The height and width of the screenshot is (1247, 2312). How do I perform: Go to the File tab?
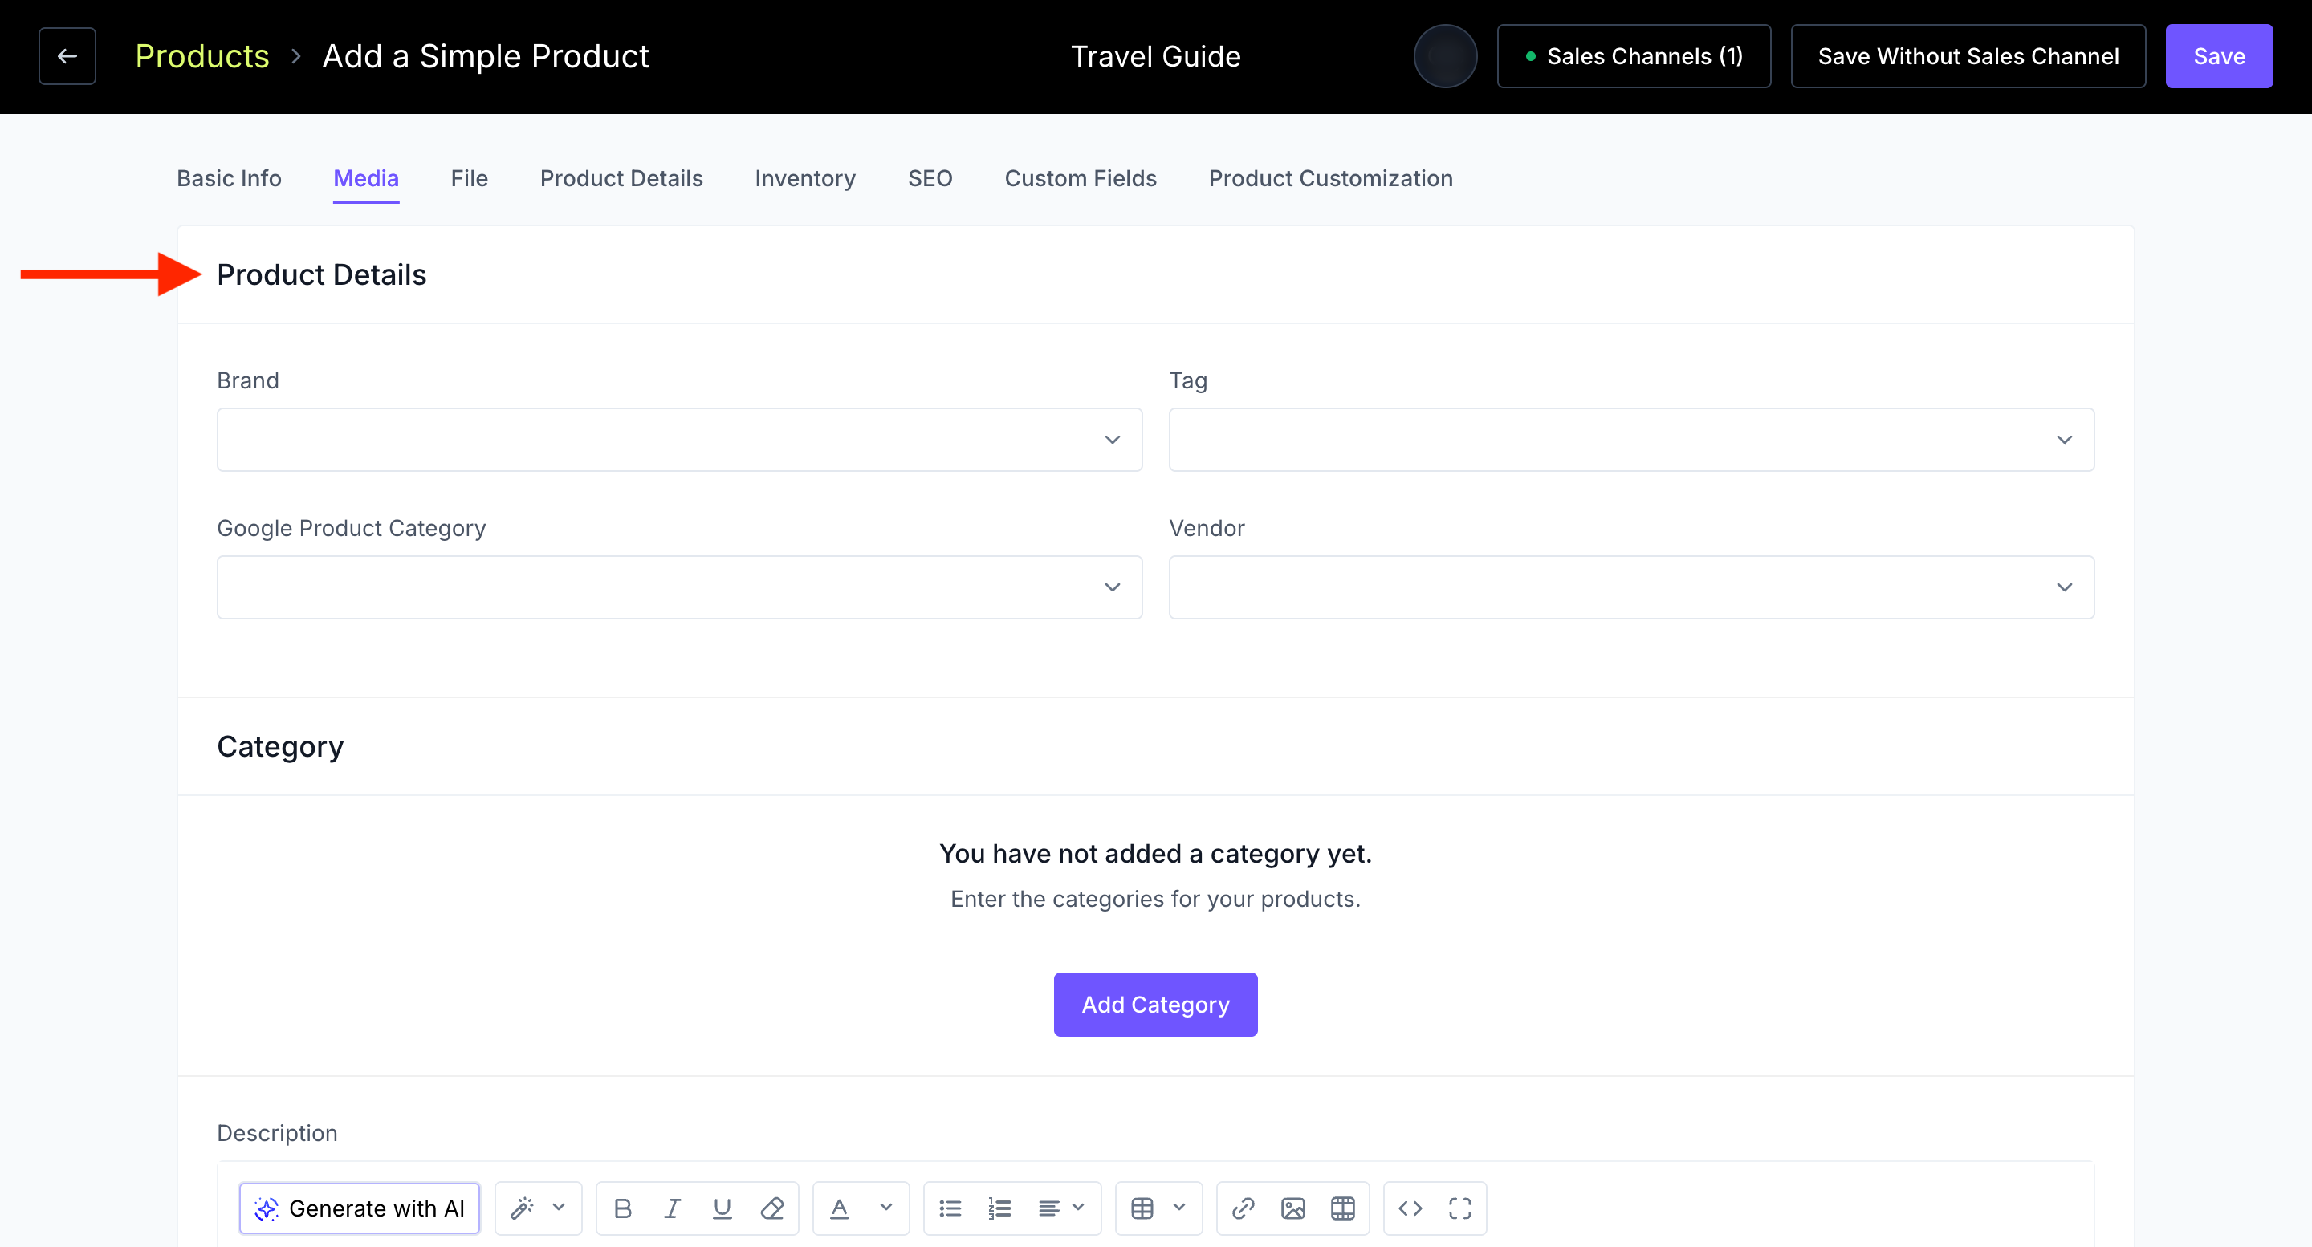[x=470, y=178]
